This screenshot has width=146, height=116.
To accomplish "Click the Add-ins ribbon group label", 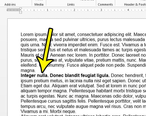I will pos(10,4).
